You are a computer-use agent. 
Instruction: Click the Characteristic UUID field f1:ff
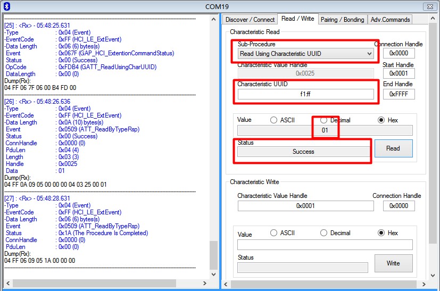coord(305,94)
